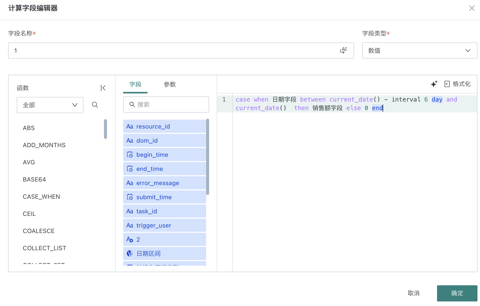Click the calendar icon beside begin_time
Screen dimensions: 480x306
[x=130, y=154]
